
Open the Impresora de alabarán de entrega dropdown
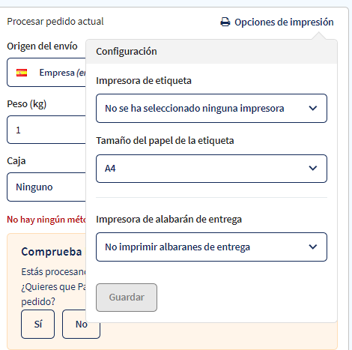tap(211, 247)
